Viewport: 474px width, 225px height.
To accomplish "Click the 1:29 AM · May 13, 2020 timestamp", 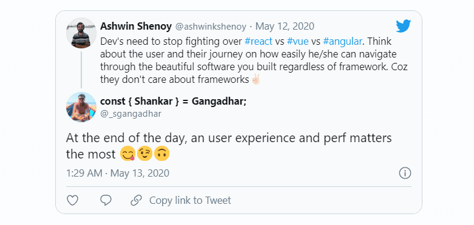I will coord(118,173).
